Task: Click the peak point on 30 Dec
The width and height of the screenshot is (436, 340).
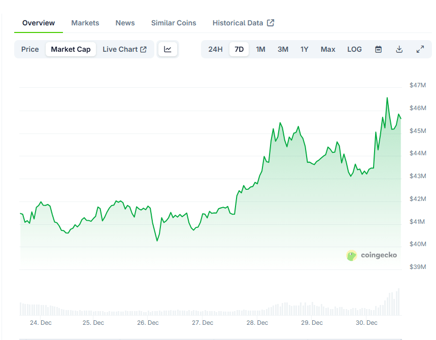Action: point(387,98)
